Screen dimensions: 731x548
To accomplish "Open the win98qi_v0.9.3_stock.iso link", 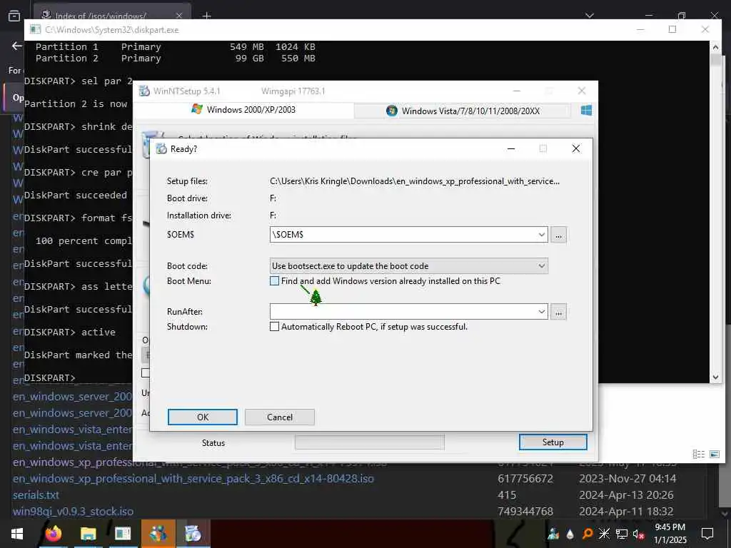I will (74, 511).
